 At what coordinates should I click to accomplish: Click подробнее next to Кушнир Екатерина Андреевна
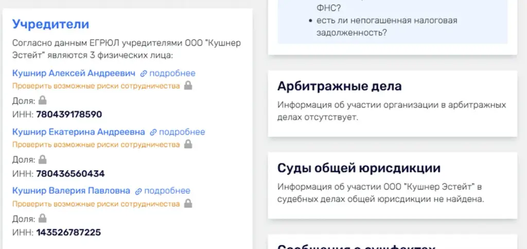(182, 132)
